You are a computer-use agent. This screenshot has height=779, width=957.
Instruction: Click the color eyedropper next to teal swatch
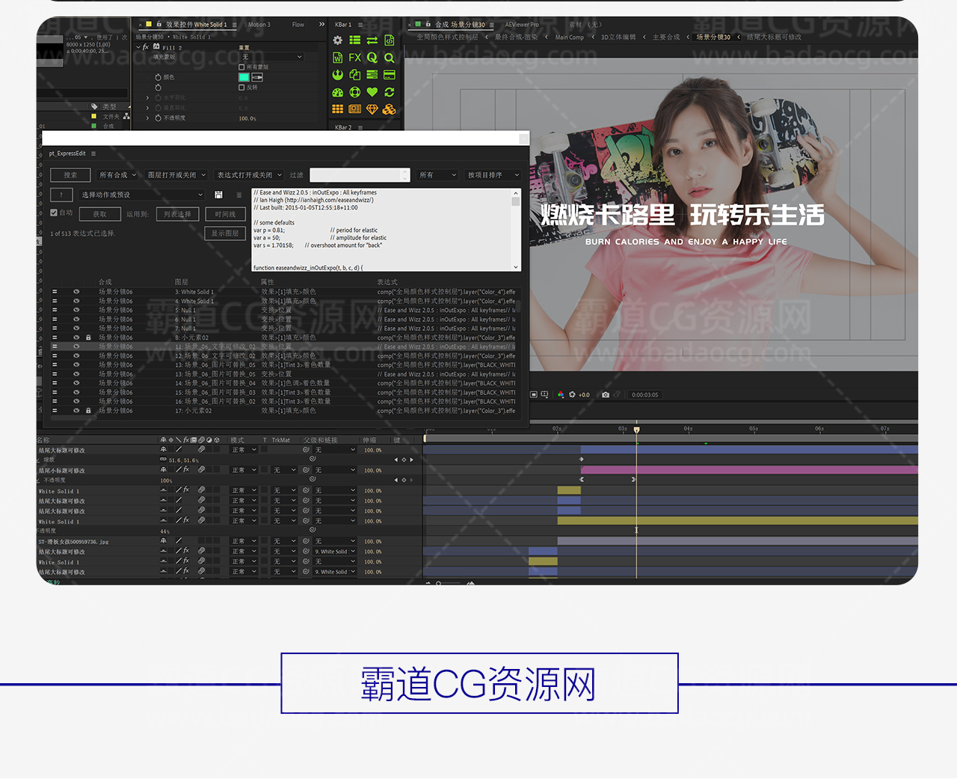point(257,77)
